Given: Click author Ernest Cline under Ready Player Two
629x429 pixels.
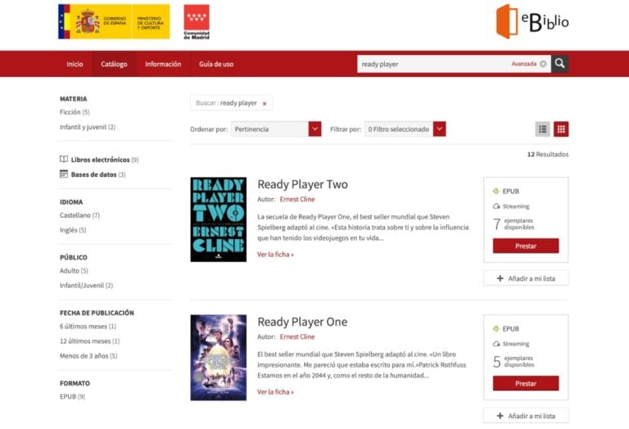Looking at the screenshot, I should [x=297, y=199].
